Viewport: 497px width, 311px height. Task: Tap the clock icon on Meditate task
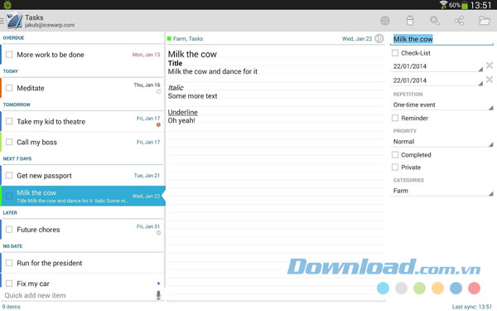tap(158, 92)
